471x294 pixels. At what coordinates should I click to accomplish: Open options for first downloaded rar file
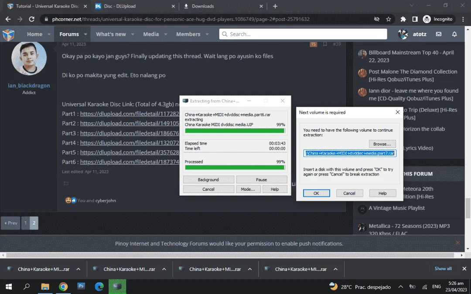point(78,269)
